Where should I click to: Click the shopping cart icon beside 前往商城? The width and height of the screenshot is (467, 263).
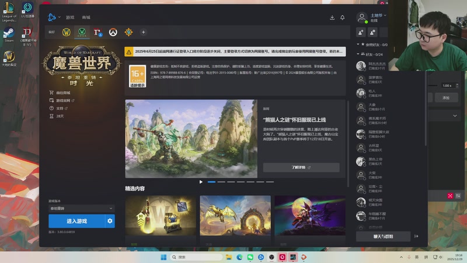click(x=51, y=93)
